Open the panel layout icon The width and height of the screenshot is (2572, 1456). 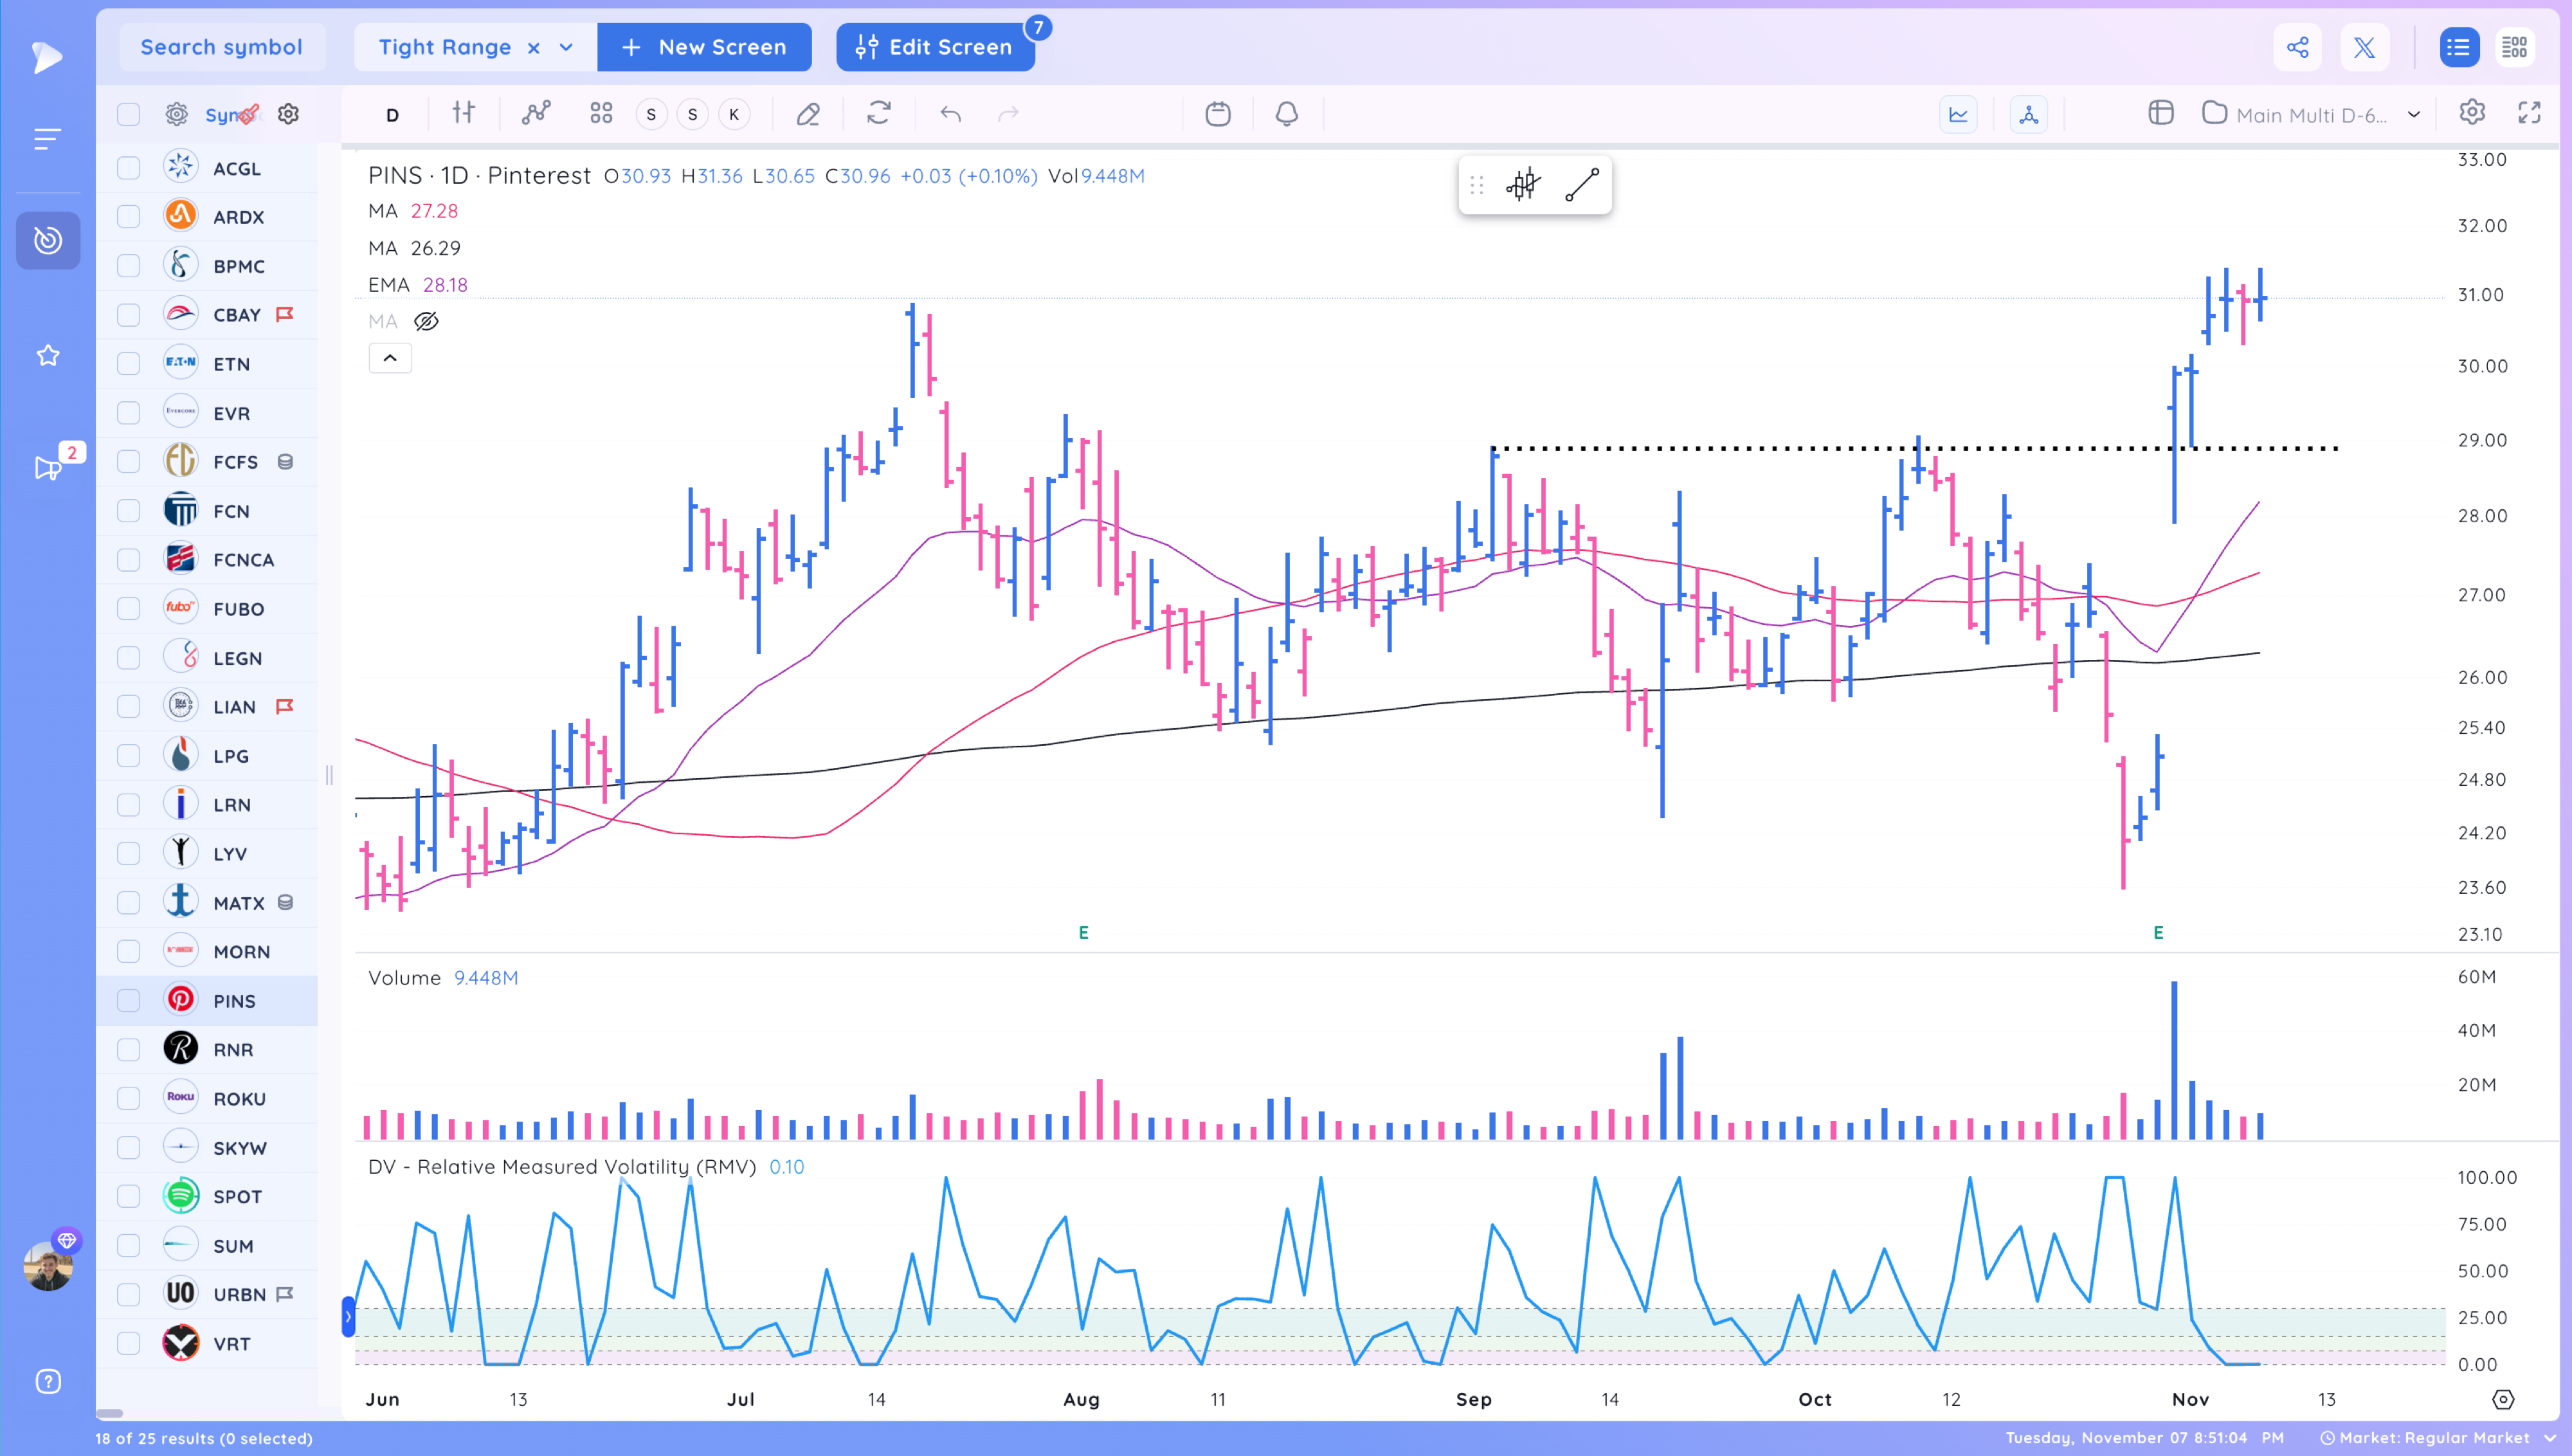pos(2160,113)
